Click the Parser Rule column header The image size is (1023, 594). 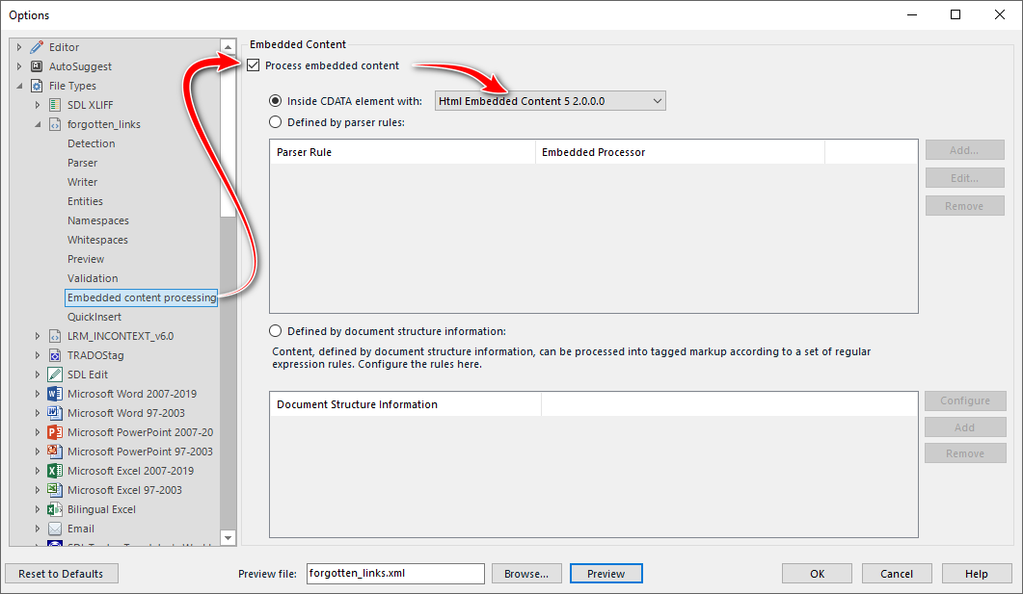402,152
